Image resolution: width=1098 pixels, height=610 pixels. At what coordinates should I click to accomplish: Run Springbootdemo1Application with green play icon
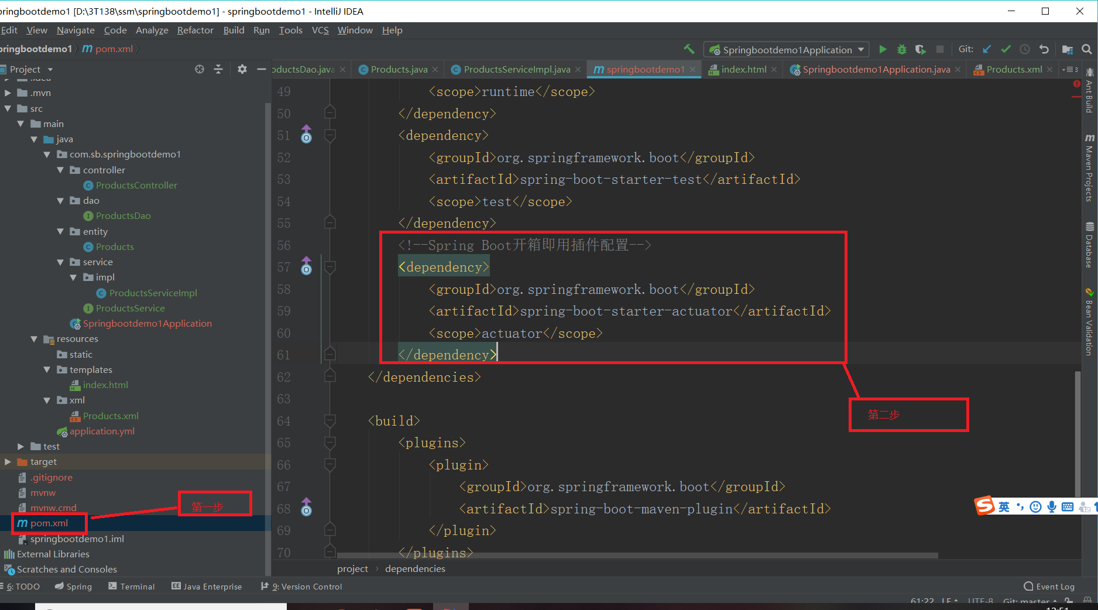[883, 49]
